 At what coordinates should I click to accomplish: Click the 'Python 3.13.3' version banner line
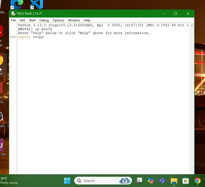pyautogui.click(x=103, y=25)
